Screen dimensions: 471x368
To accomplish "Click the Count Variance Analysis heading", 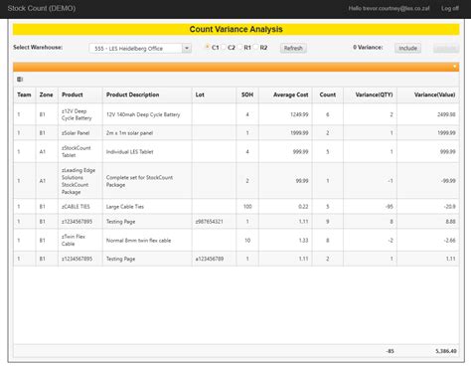I will (236, 29).
